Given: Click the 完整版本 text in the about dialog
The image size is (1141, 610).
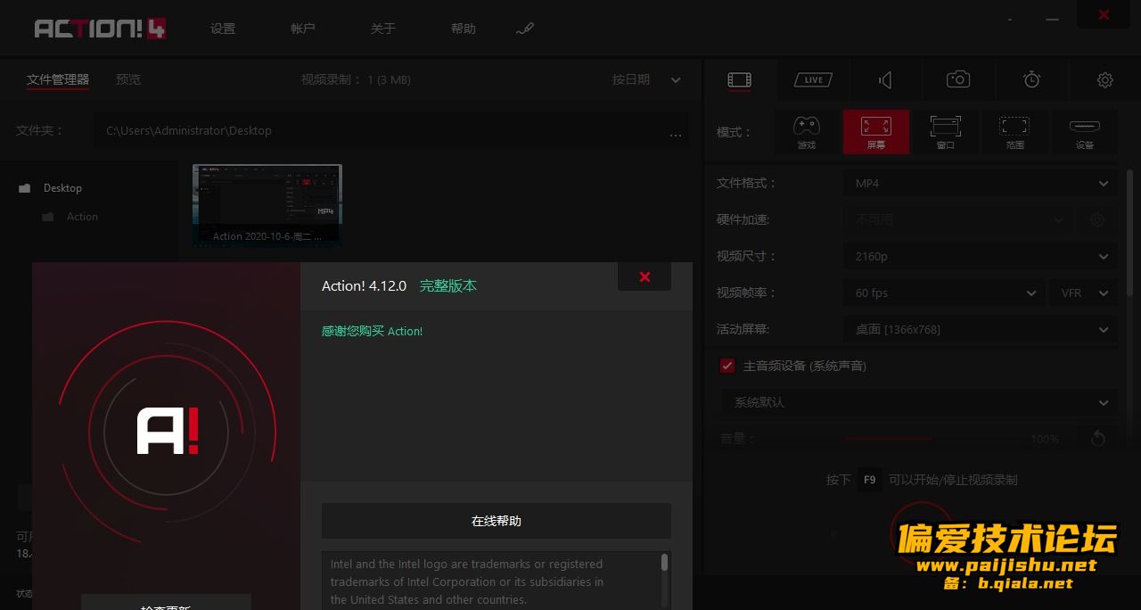Looking at the screenshot, I should pos(448,285).
